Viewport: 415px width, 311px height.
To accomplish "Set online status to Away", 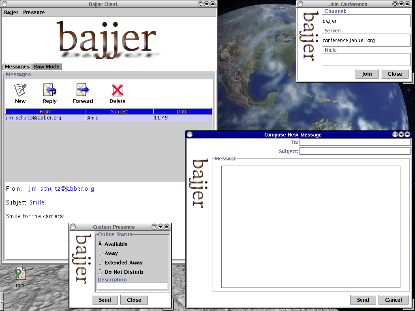I will (100, 253).
